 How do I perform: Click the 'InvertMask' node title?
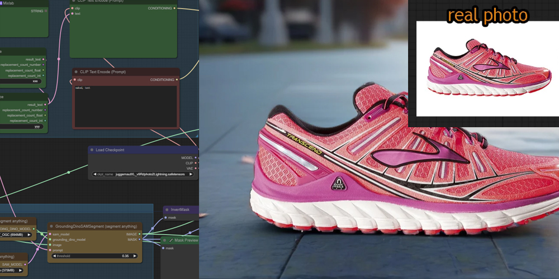(179, 210)
